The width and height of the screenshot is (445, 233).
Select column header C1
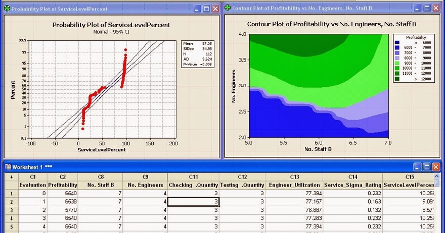click(33, 177)
